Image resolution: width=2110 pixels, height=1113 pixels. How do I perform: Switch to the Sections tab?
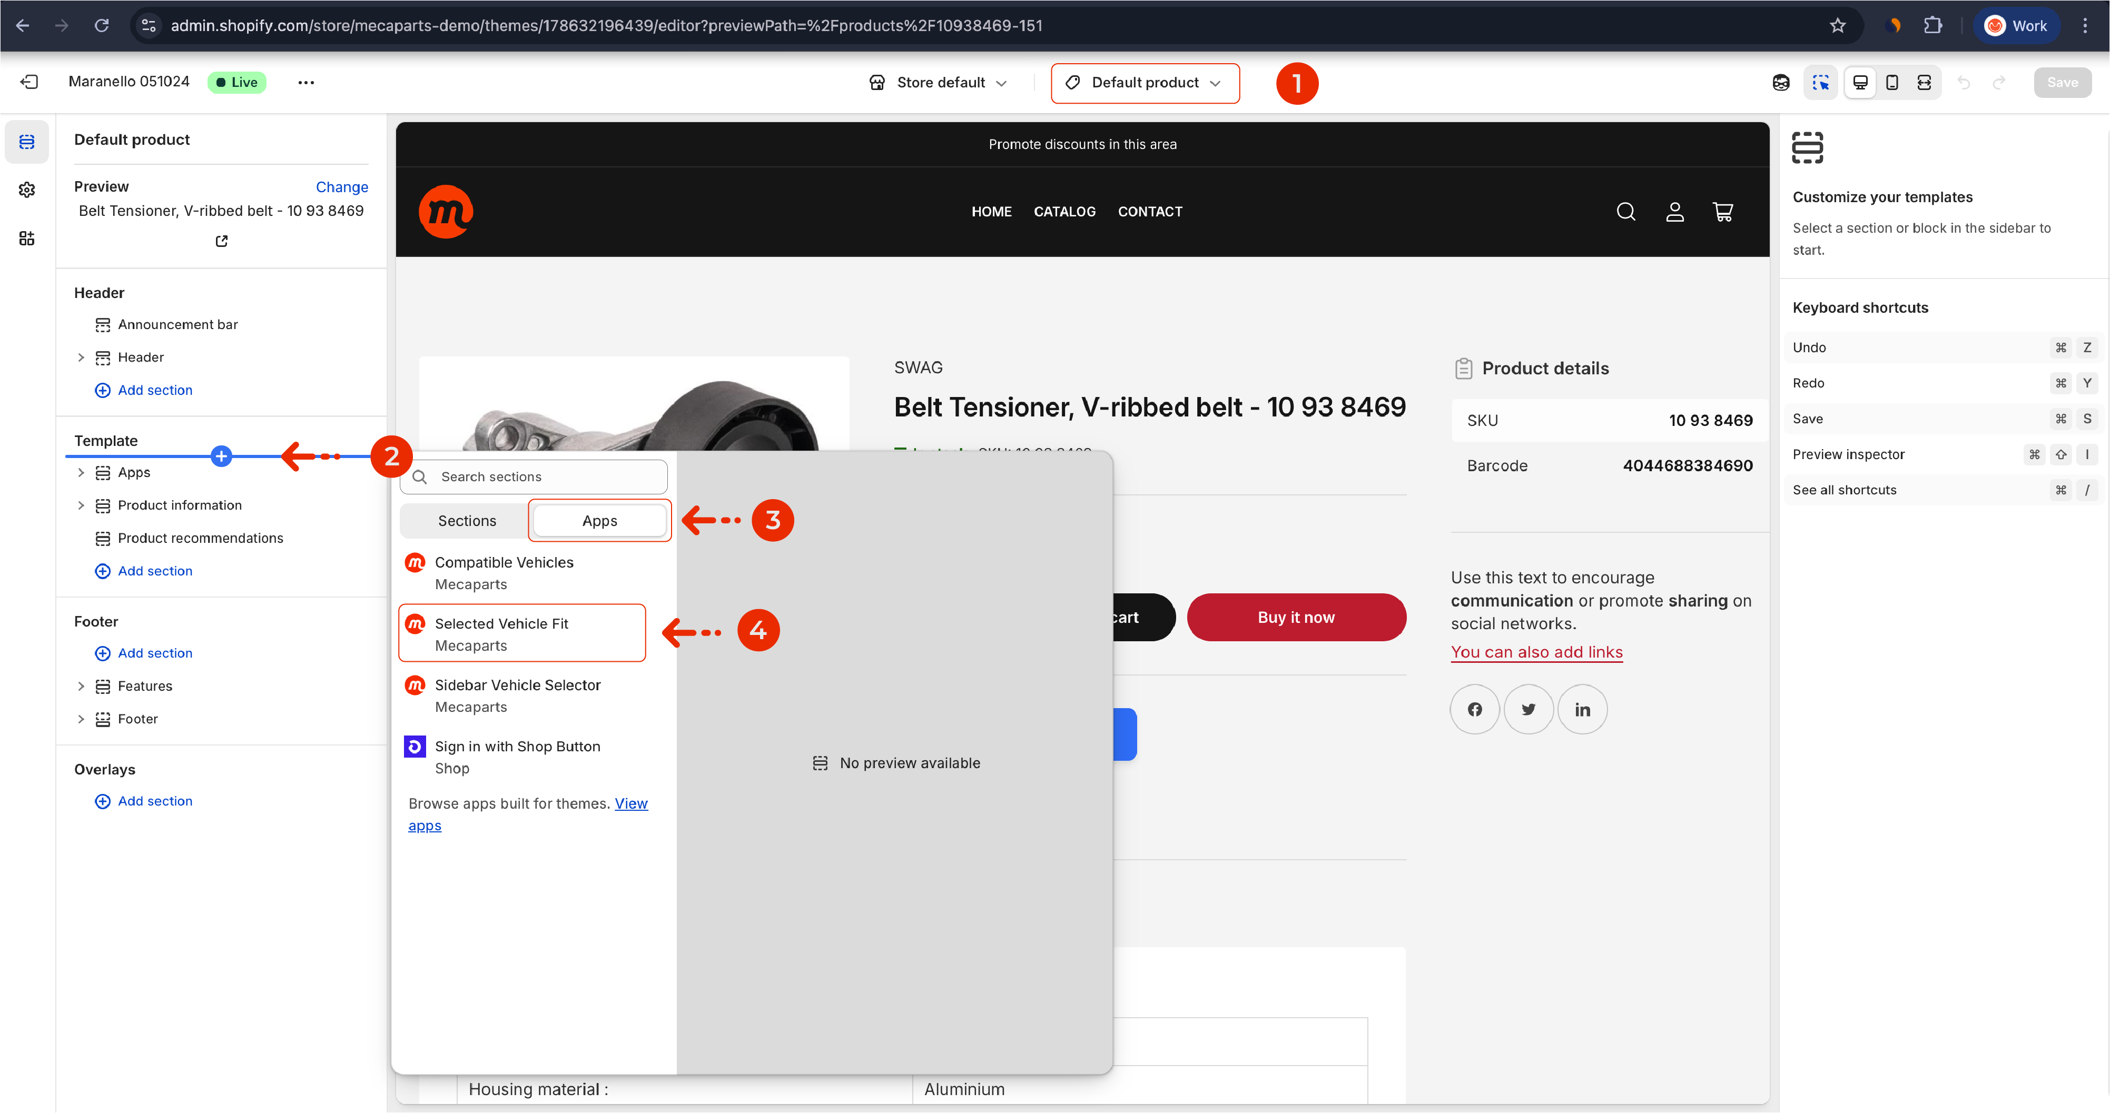pos(466,521)
